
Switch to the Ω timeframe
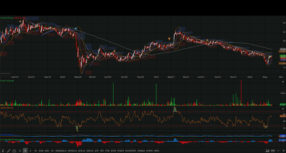20,151
